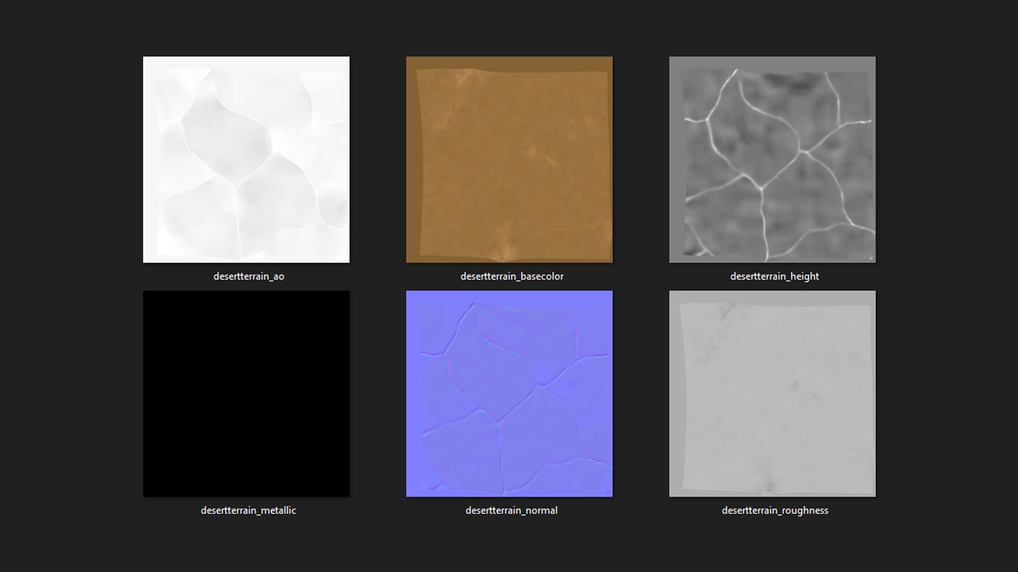Select the desertterrain_height map thumbnail

(772, 159)
